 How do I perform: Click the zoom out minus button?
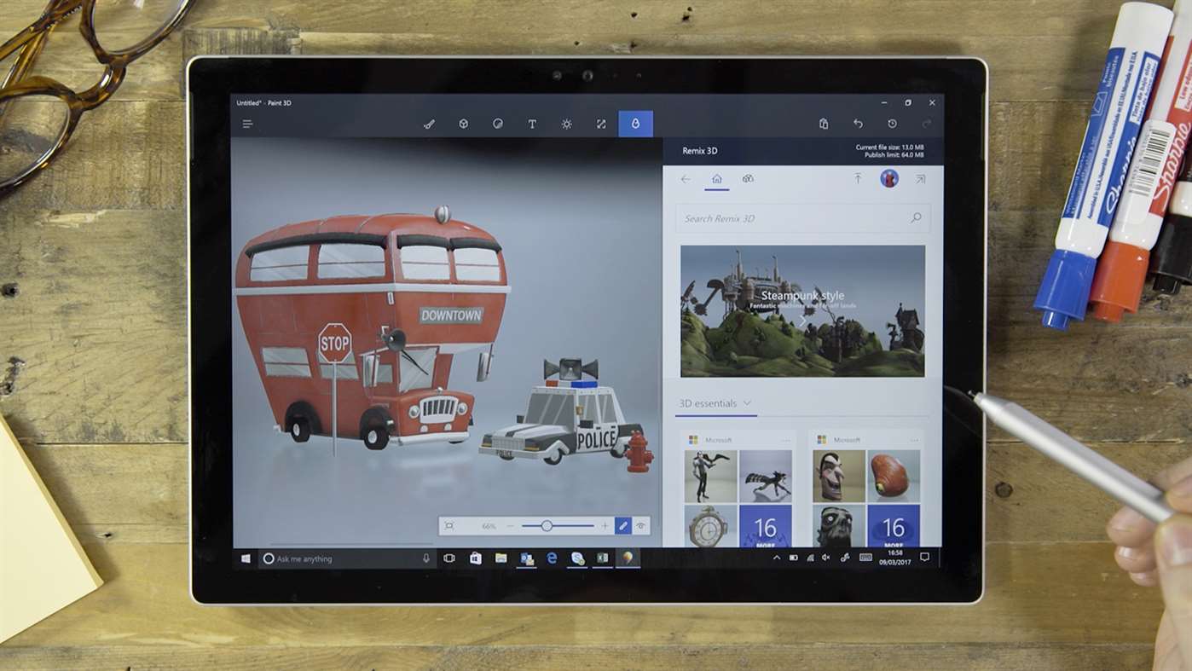coord(510,526)
